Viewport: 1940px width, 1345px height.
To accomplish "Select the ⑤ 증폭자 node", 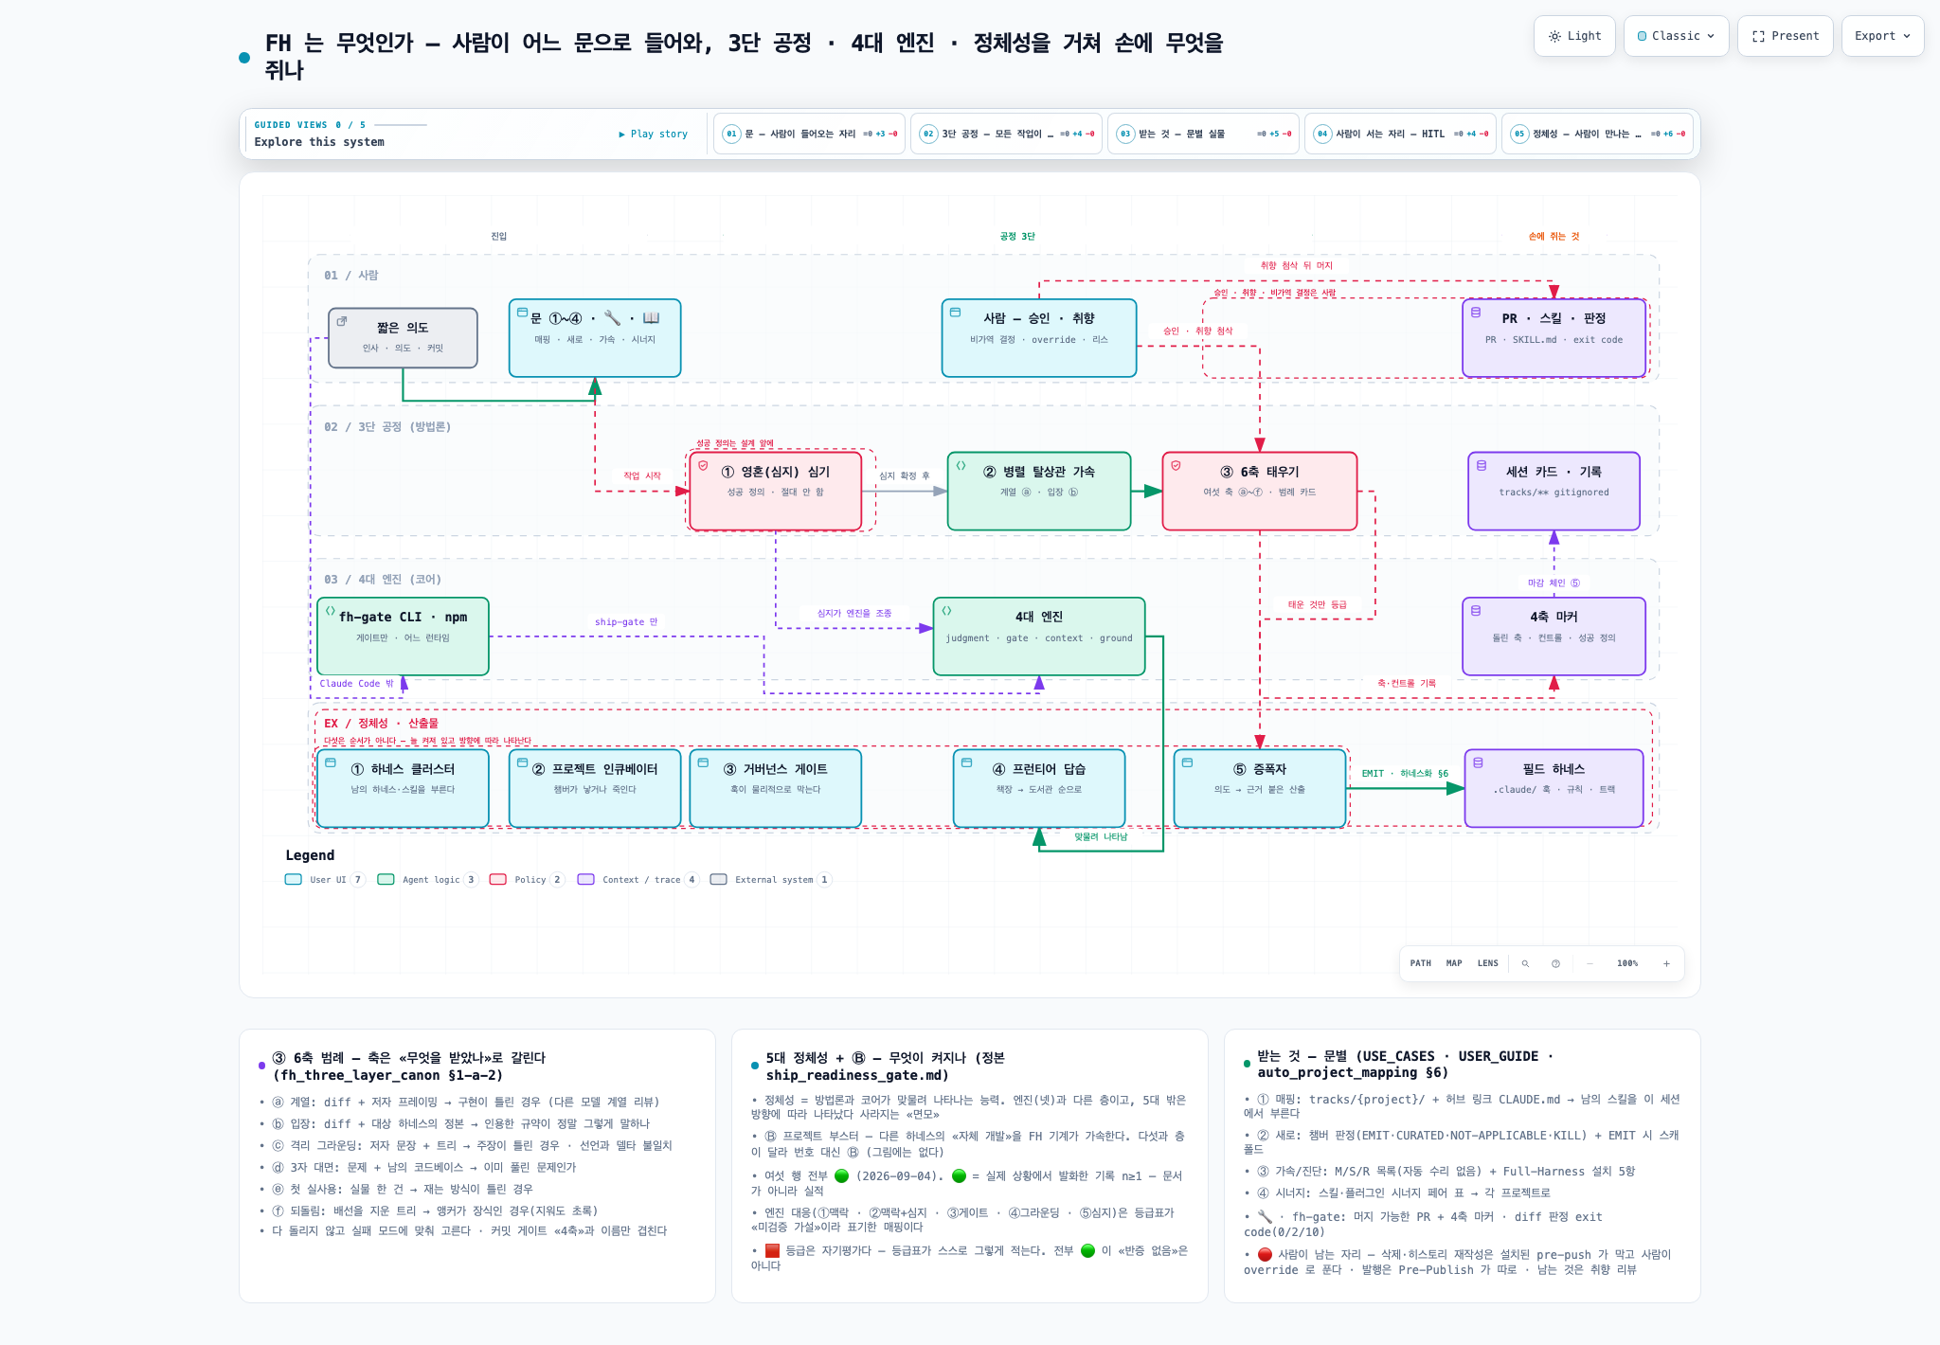I will (1260, 788).
